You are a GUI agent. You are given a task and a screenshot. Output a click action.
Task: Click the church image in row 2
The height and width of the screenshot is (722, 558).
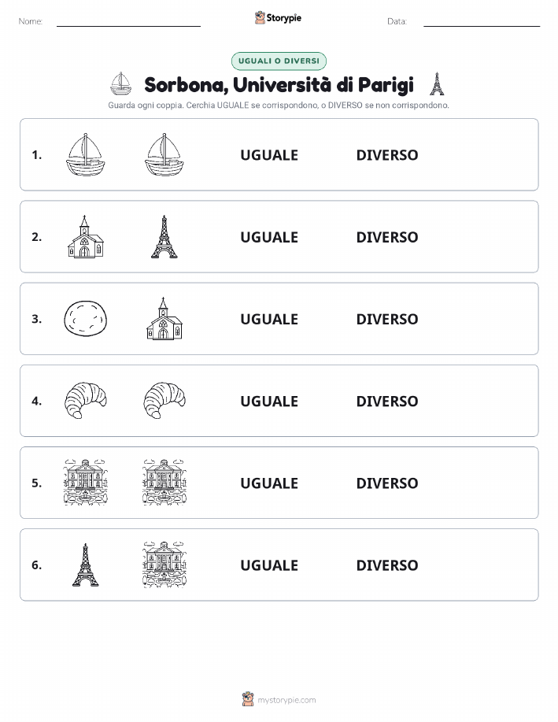[x=86, y=237]
